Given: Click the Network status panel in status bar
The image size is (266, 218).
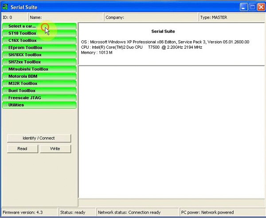Looking at the screenshot, I should click(x=137, y=212).
